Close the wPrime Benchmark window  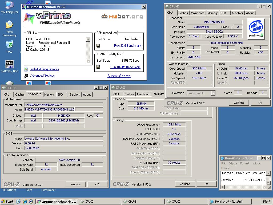(x=144, y=7)
